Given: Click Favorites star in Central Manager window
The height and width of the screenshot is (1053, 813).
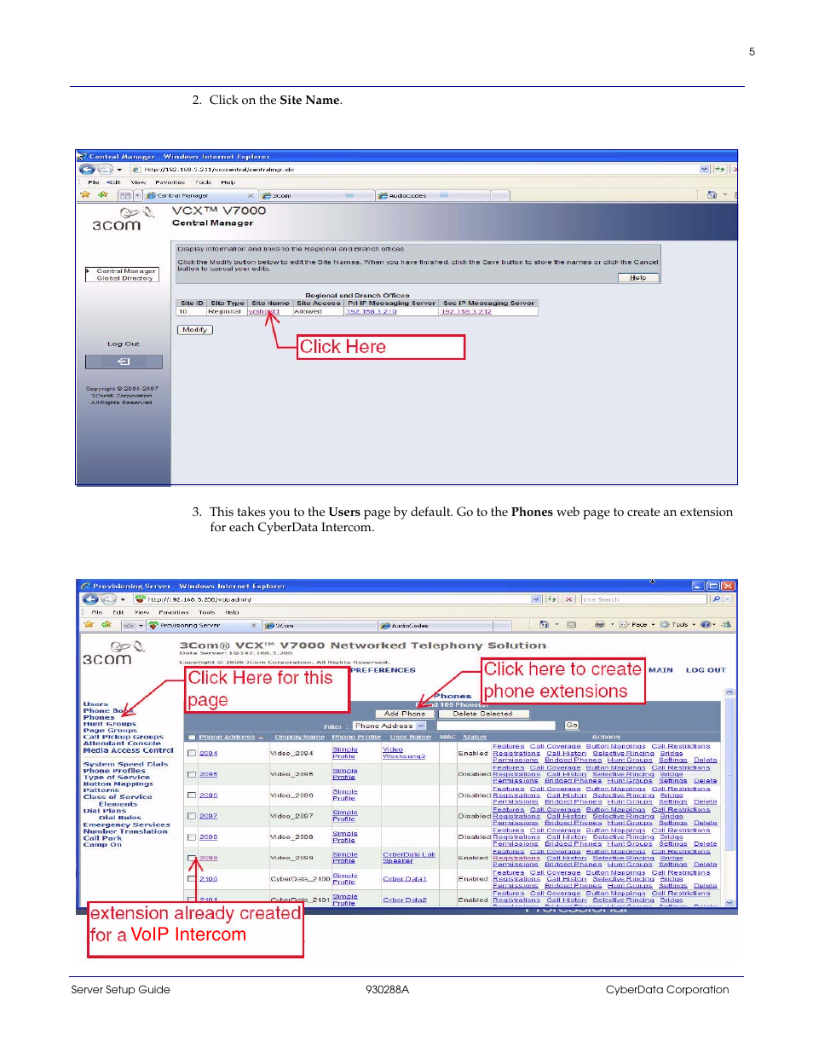Looking at the screenshot, I should (x=84, y=195).
